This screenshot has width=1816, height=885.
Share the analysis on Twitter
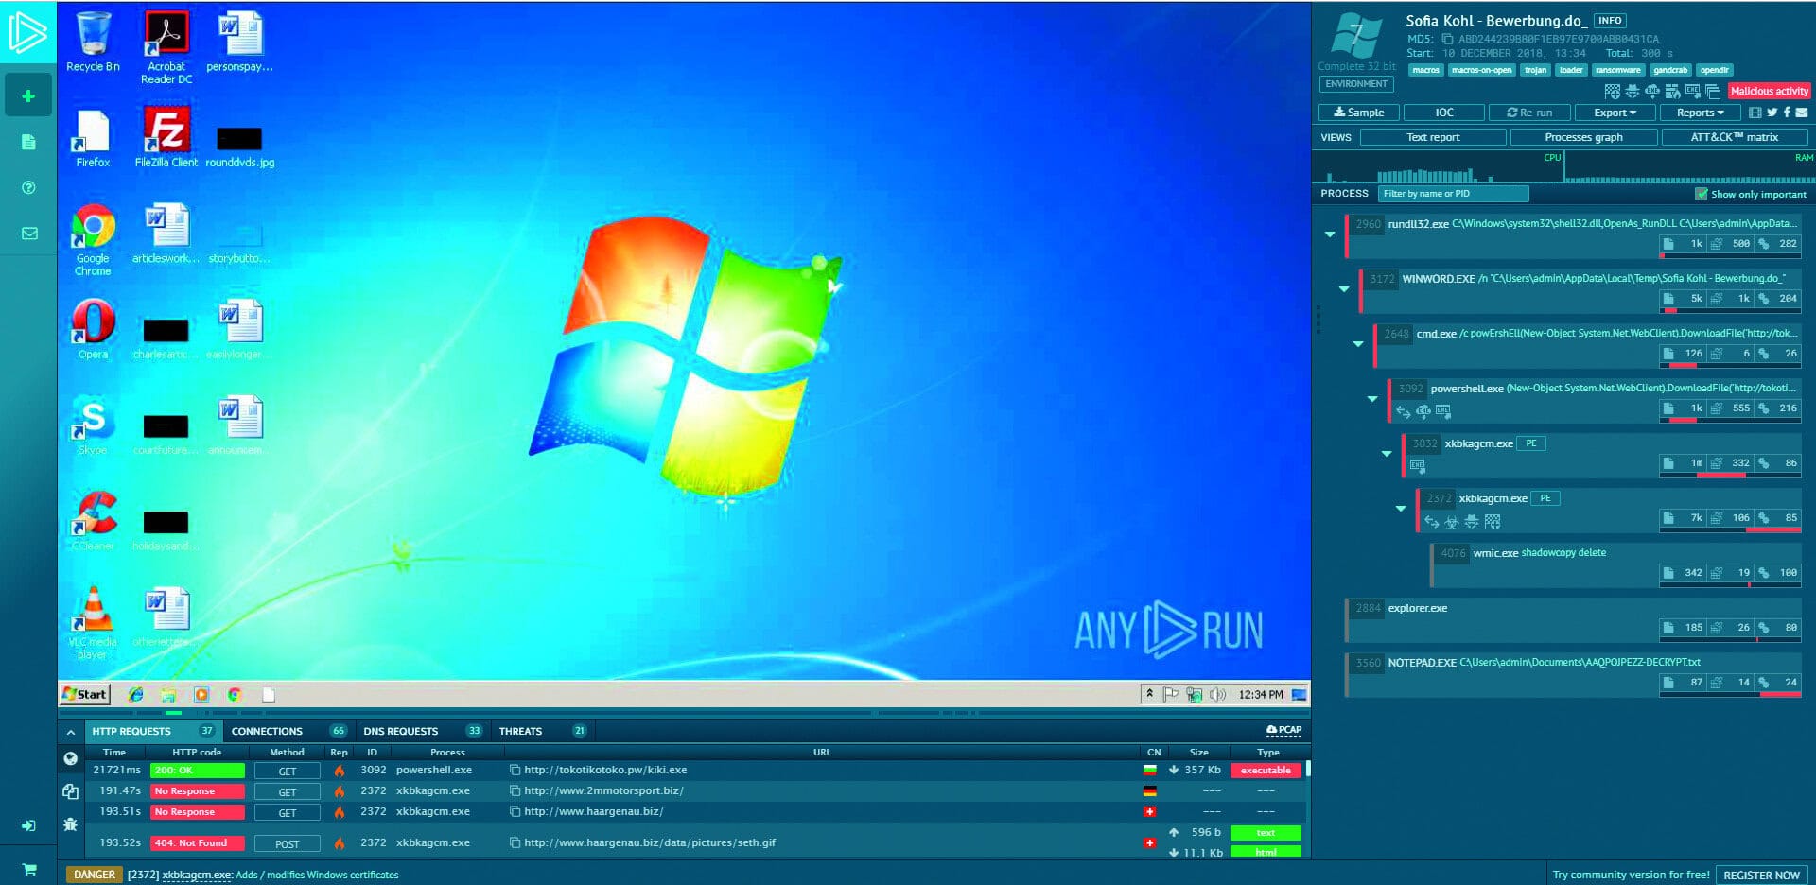[1772, 113]
